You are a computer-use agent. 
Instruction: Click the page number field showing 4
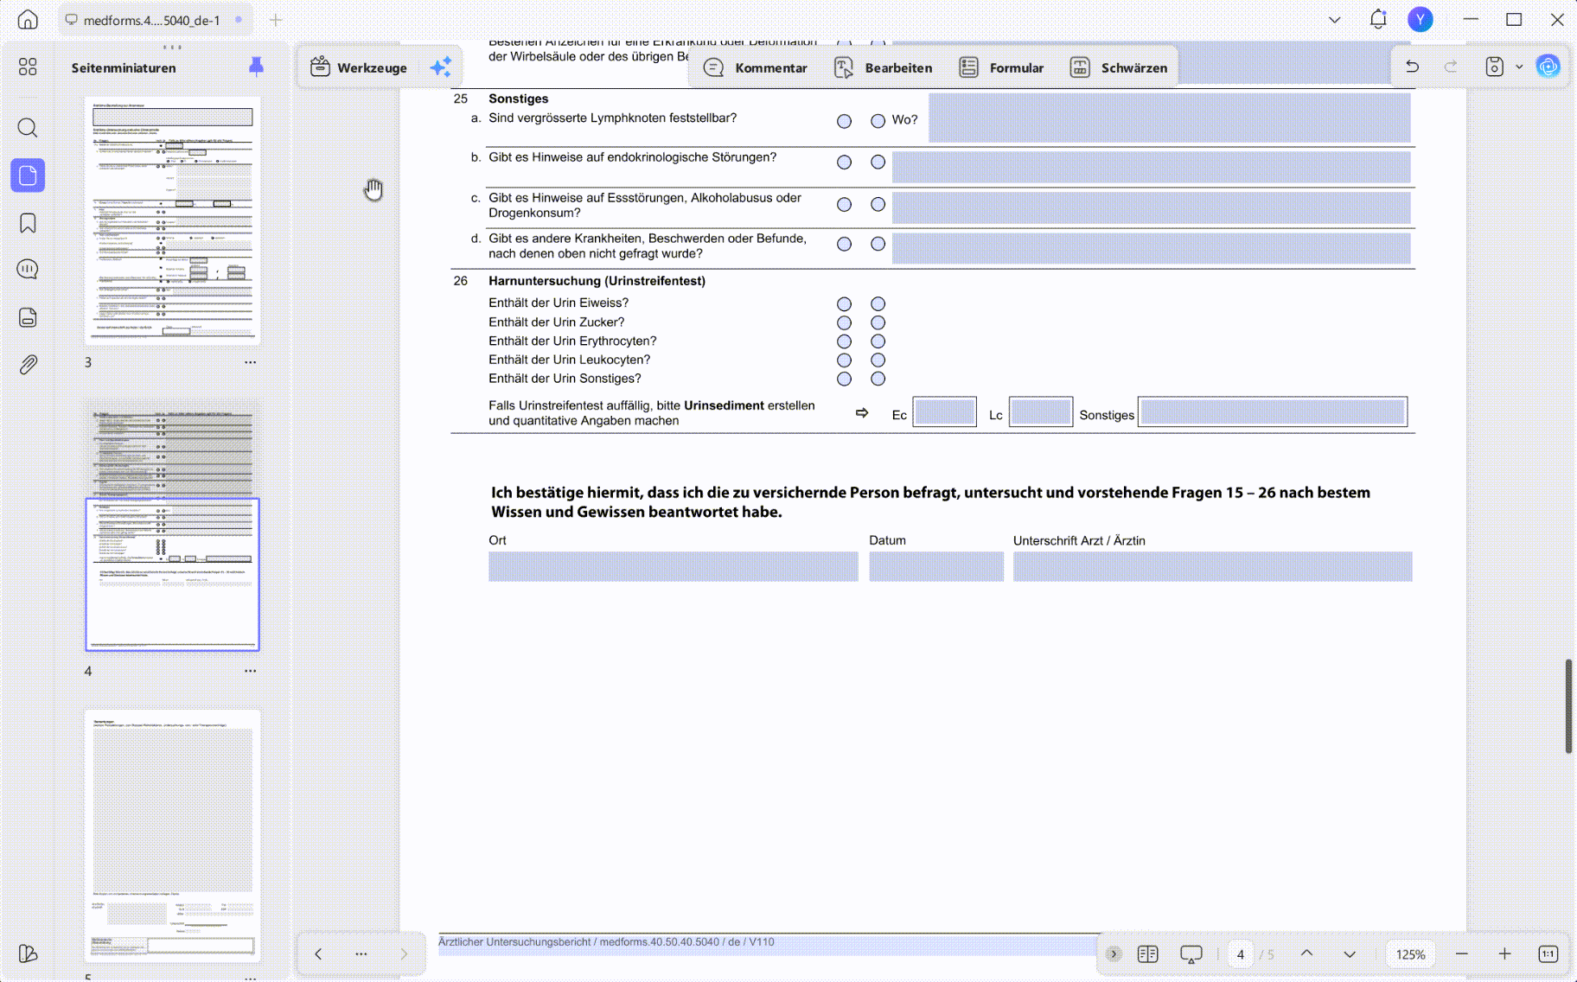(1240, 954)
